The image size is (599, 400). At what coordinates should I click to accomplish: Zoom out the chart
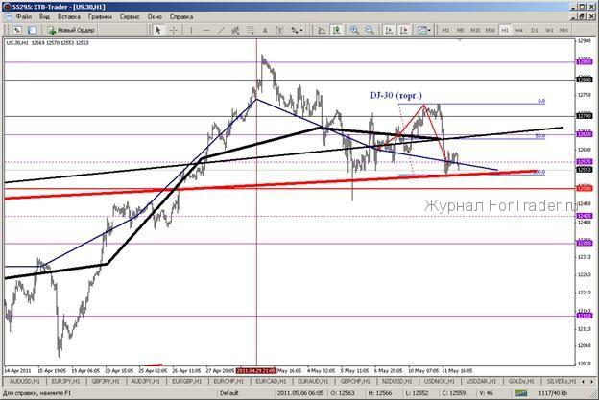(x=370, y=30)
